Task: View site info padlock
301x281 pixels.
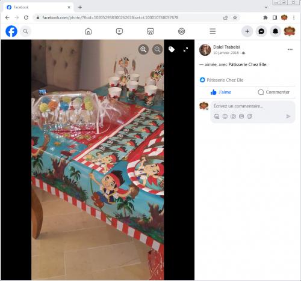Action: coord(37,17)
